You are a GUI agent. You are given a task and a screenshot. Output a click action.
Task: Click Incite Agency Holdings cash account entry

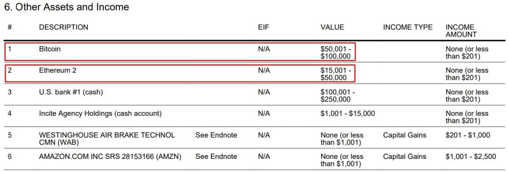[100, 114]
